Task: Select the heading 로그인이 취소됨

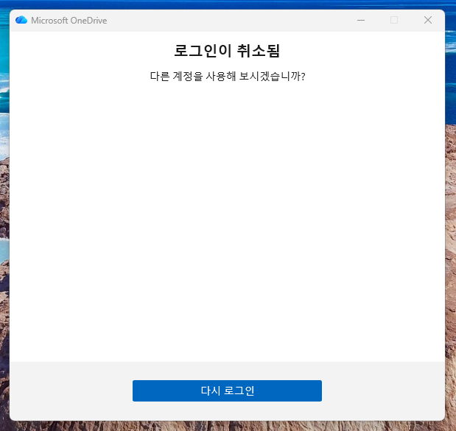Action: tap(227, 51)
